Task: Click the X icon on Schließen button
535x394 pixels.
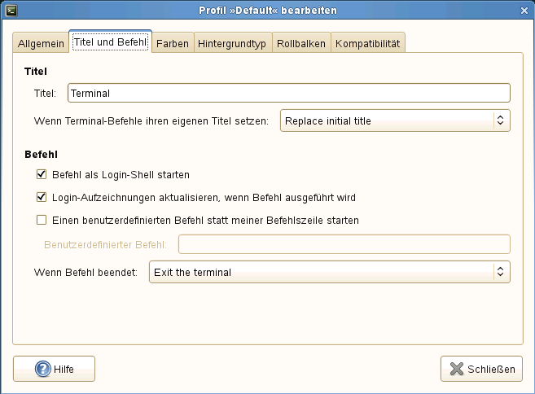Action: pyautogui.click(x=456, y=369)
